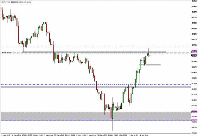198x137 pixels.
Task: Click the 85.645 price scale label
Action: (x=194, y=6)
